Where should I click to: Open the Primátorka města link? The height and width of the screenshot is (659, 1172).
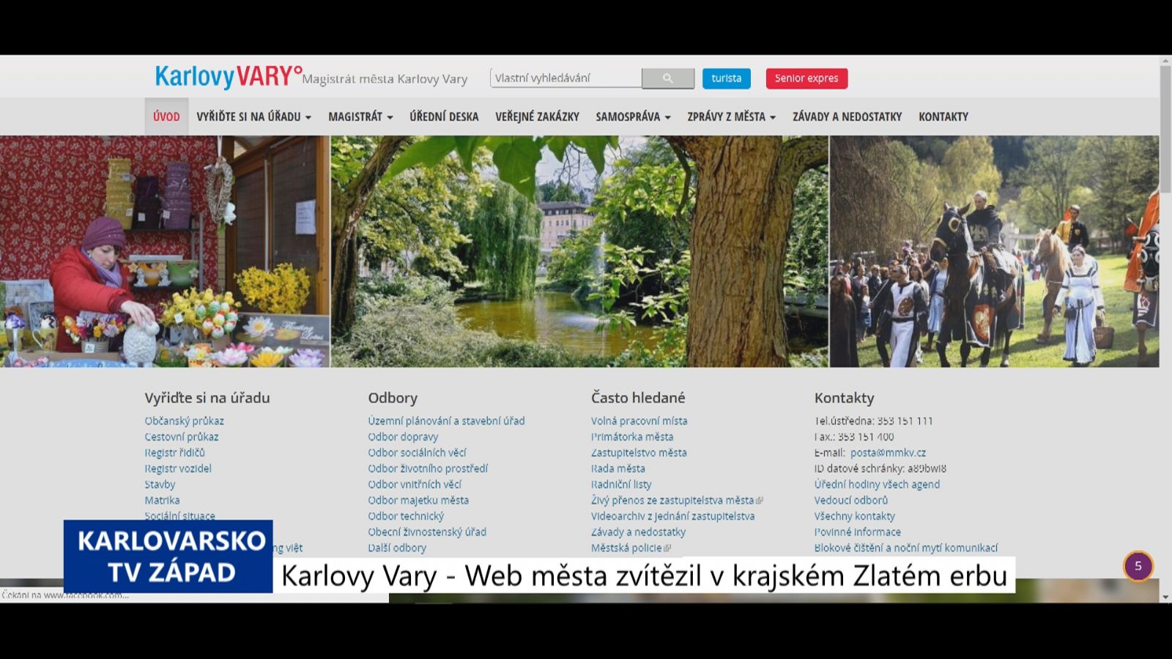click(632, 437)
